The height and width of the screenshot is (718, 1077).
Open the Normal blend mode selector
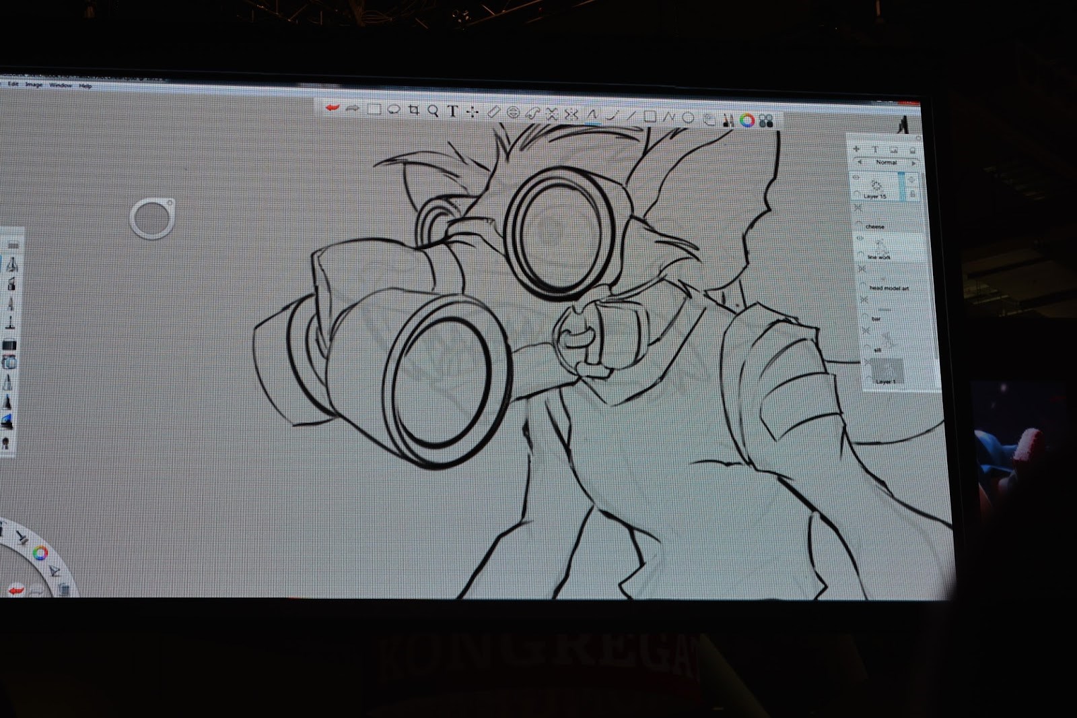pos(887,162)
